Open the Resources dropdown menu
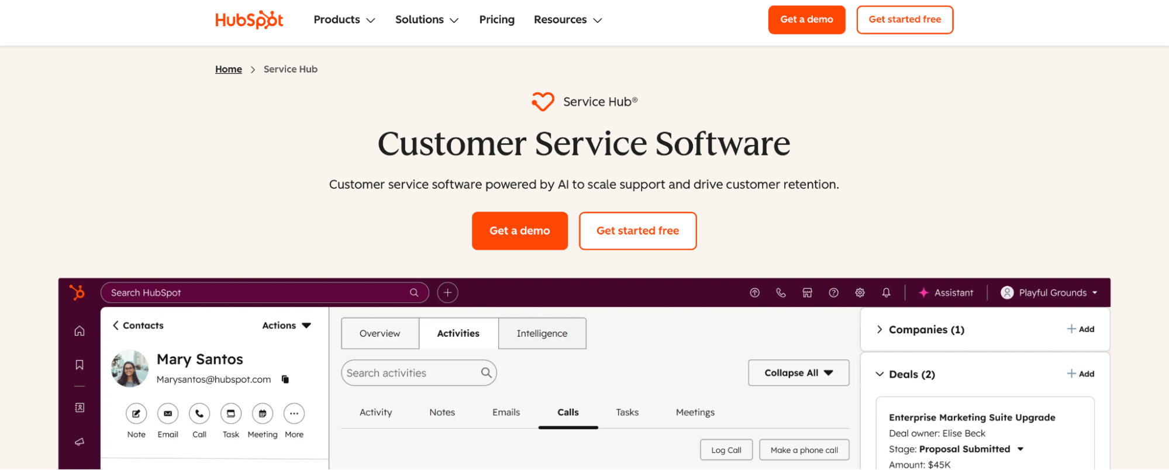1169x470 pixels. pyautogui.click(x=568, y=20)
